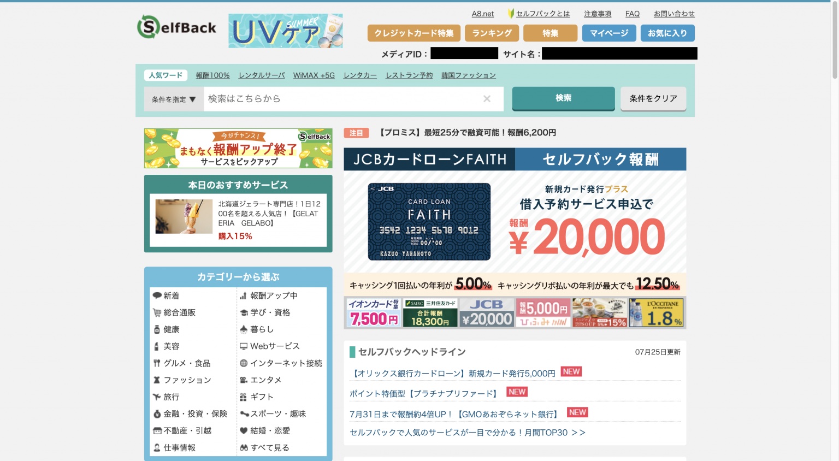Select popular word レンタルサーバ
Viewport: 839px width, 461px height.
(x=262, y=75)
